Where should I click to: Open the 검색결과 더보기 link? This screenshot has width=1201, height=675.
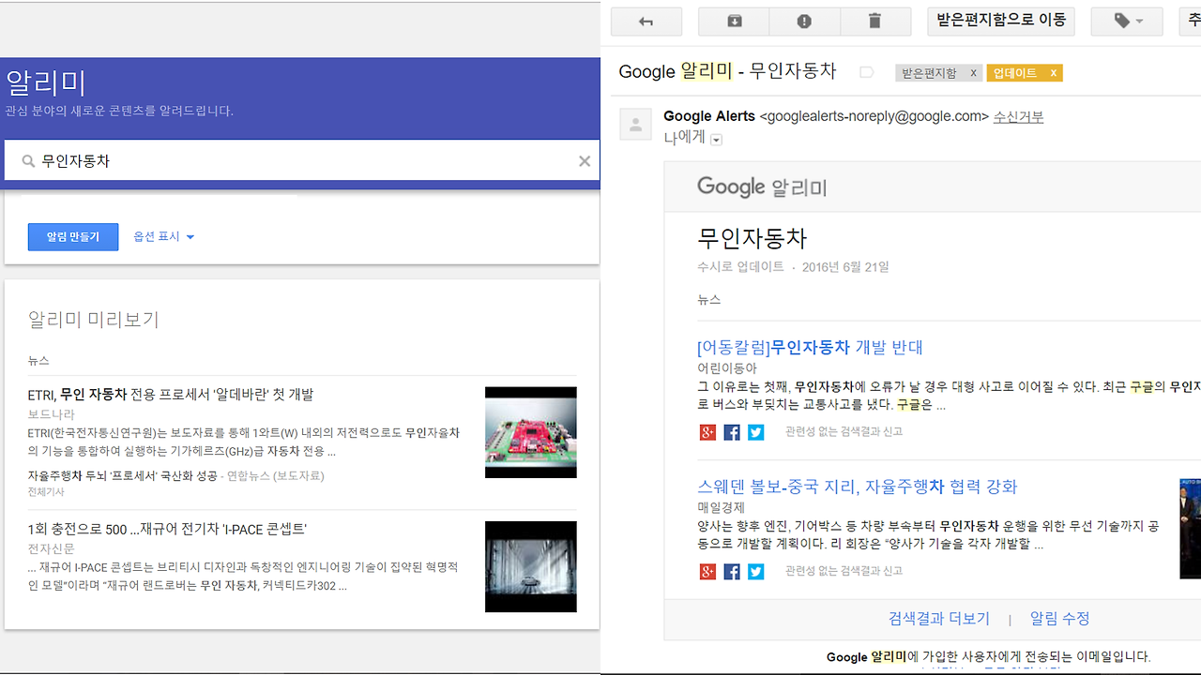(x=938, y=618)
